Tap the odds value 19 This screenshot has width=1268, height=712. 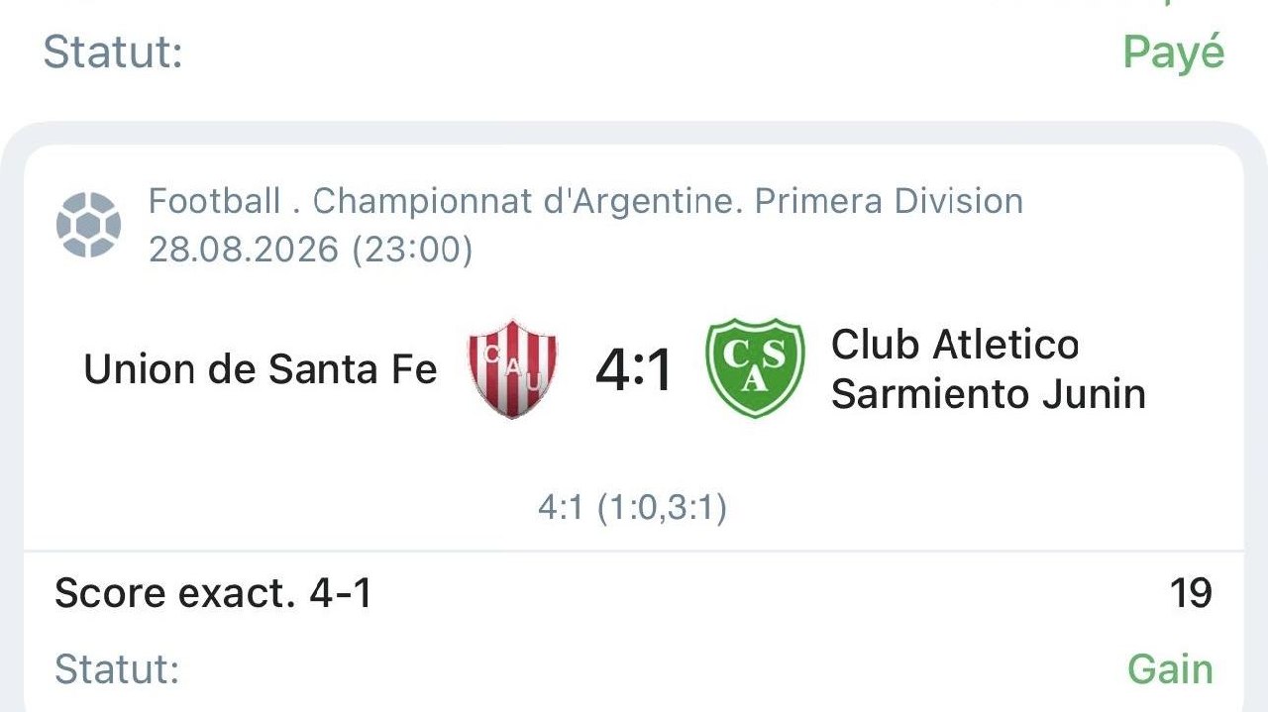click(1191, 593)
